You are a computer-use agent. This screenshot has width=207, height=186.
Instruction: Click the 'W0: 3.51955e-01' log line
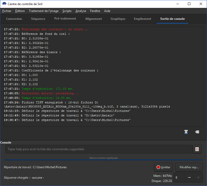pyautogui.click(x=26, y=57)
